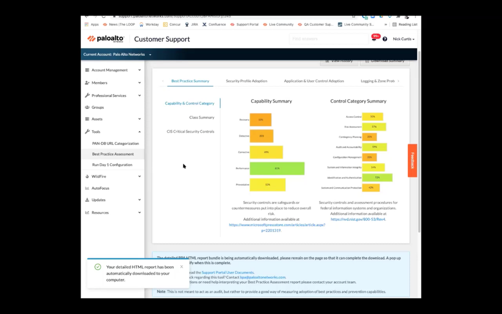This screenshot has width=502, height=314.
Task: Select Class Summary side tab
Action: click(x=202, y=117)
